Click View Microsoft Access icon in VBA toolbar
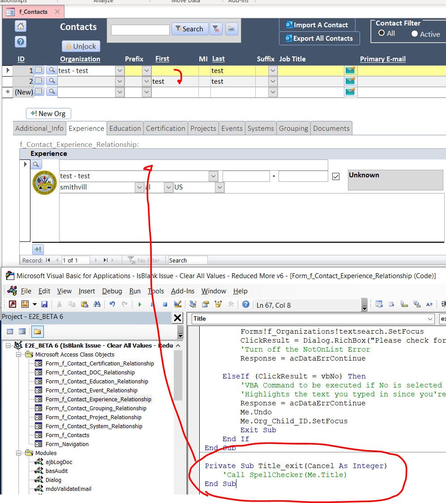The image size is (446, 503). tap(13, 304)
